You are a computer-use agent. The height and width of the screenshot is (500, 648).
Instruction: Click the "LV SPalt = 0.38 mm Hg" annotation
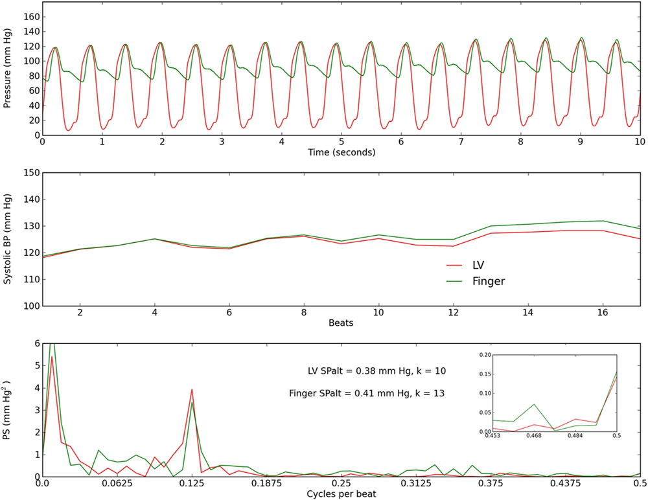point(376,371)
